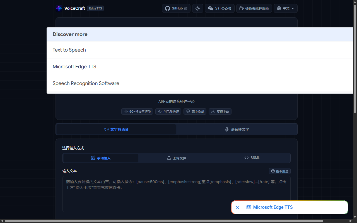The width and height of the screenshot is (357, 223).
Task: Click the 闪电般快速 badge
Action: [168, 111]
